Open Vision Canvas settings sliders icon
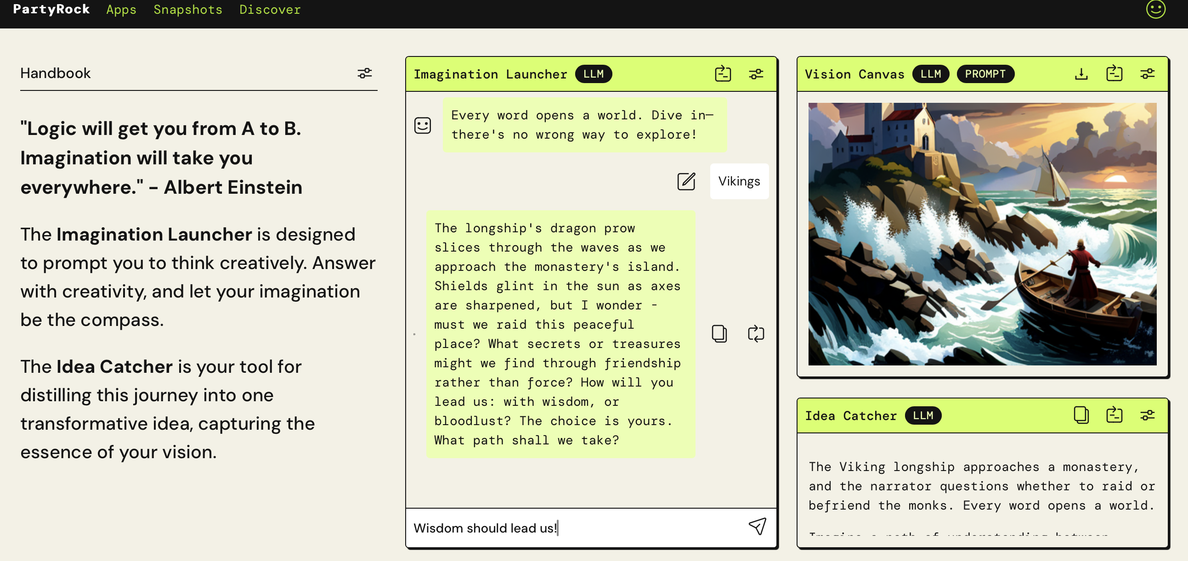Screen dimensions: 1188x561 coord(1147,74)
